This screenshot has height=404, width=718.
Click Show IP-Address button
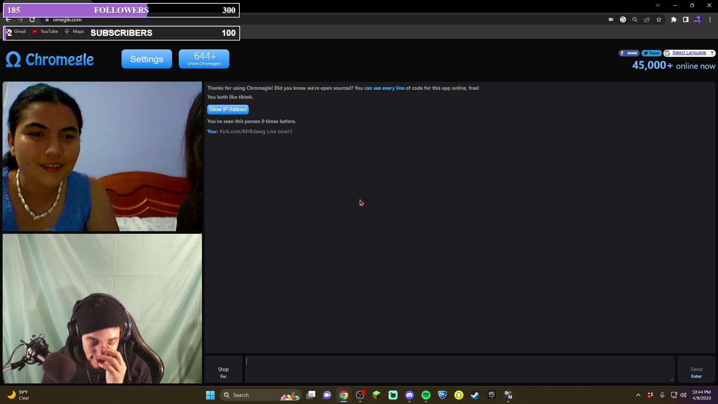point(228,109)
